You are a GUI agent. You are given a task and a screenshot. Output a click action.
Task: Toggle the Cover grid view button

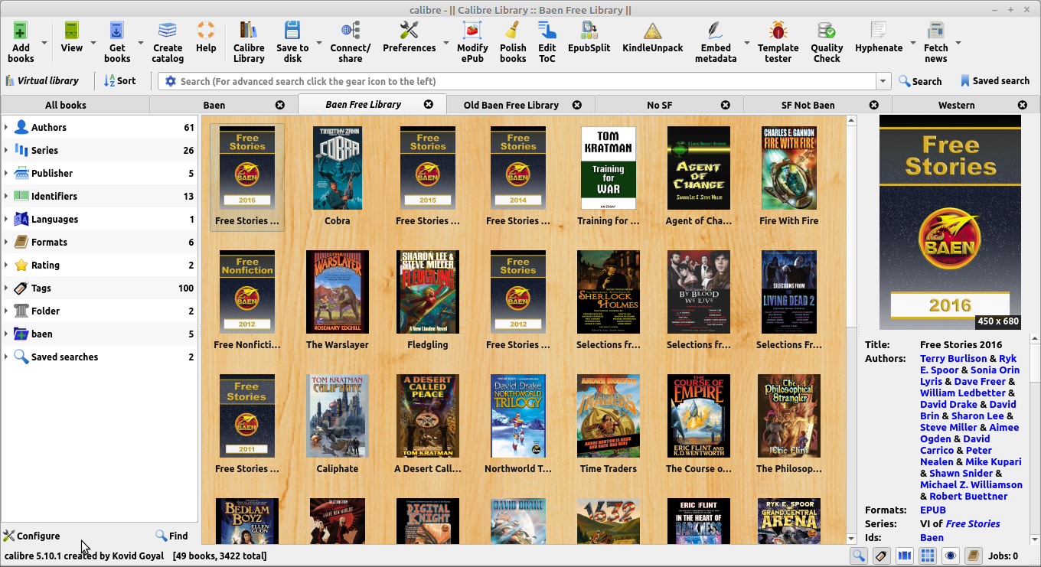click(927, 556)
